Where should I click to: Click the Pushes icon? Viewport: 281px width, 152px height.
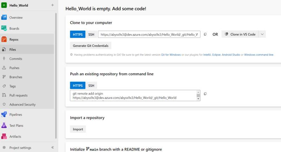4,68
